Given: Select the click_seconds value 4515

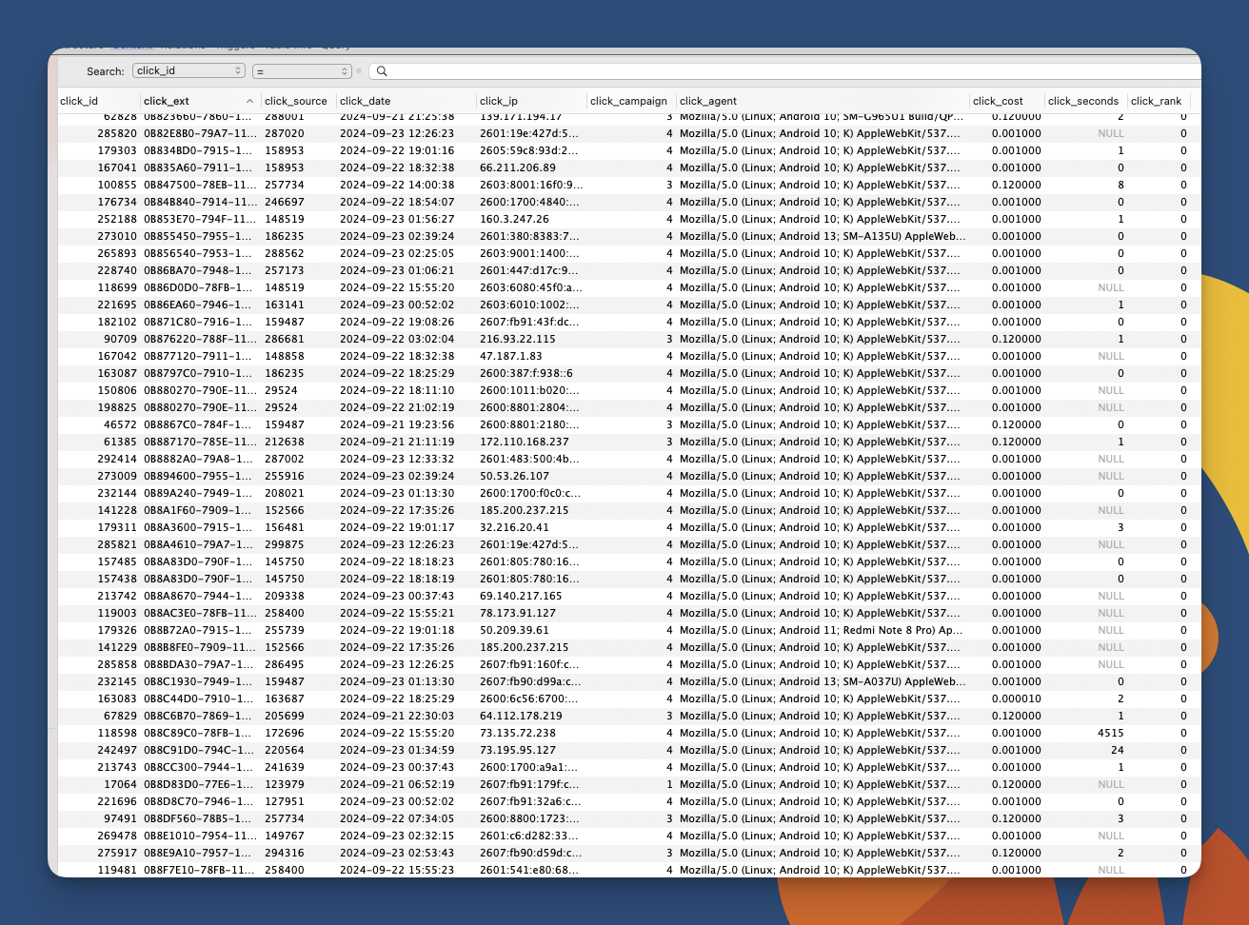Looking at the screenshot, I should (1110, 733).
